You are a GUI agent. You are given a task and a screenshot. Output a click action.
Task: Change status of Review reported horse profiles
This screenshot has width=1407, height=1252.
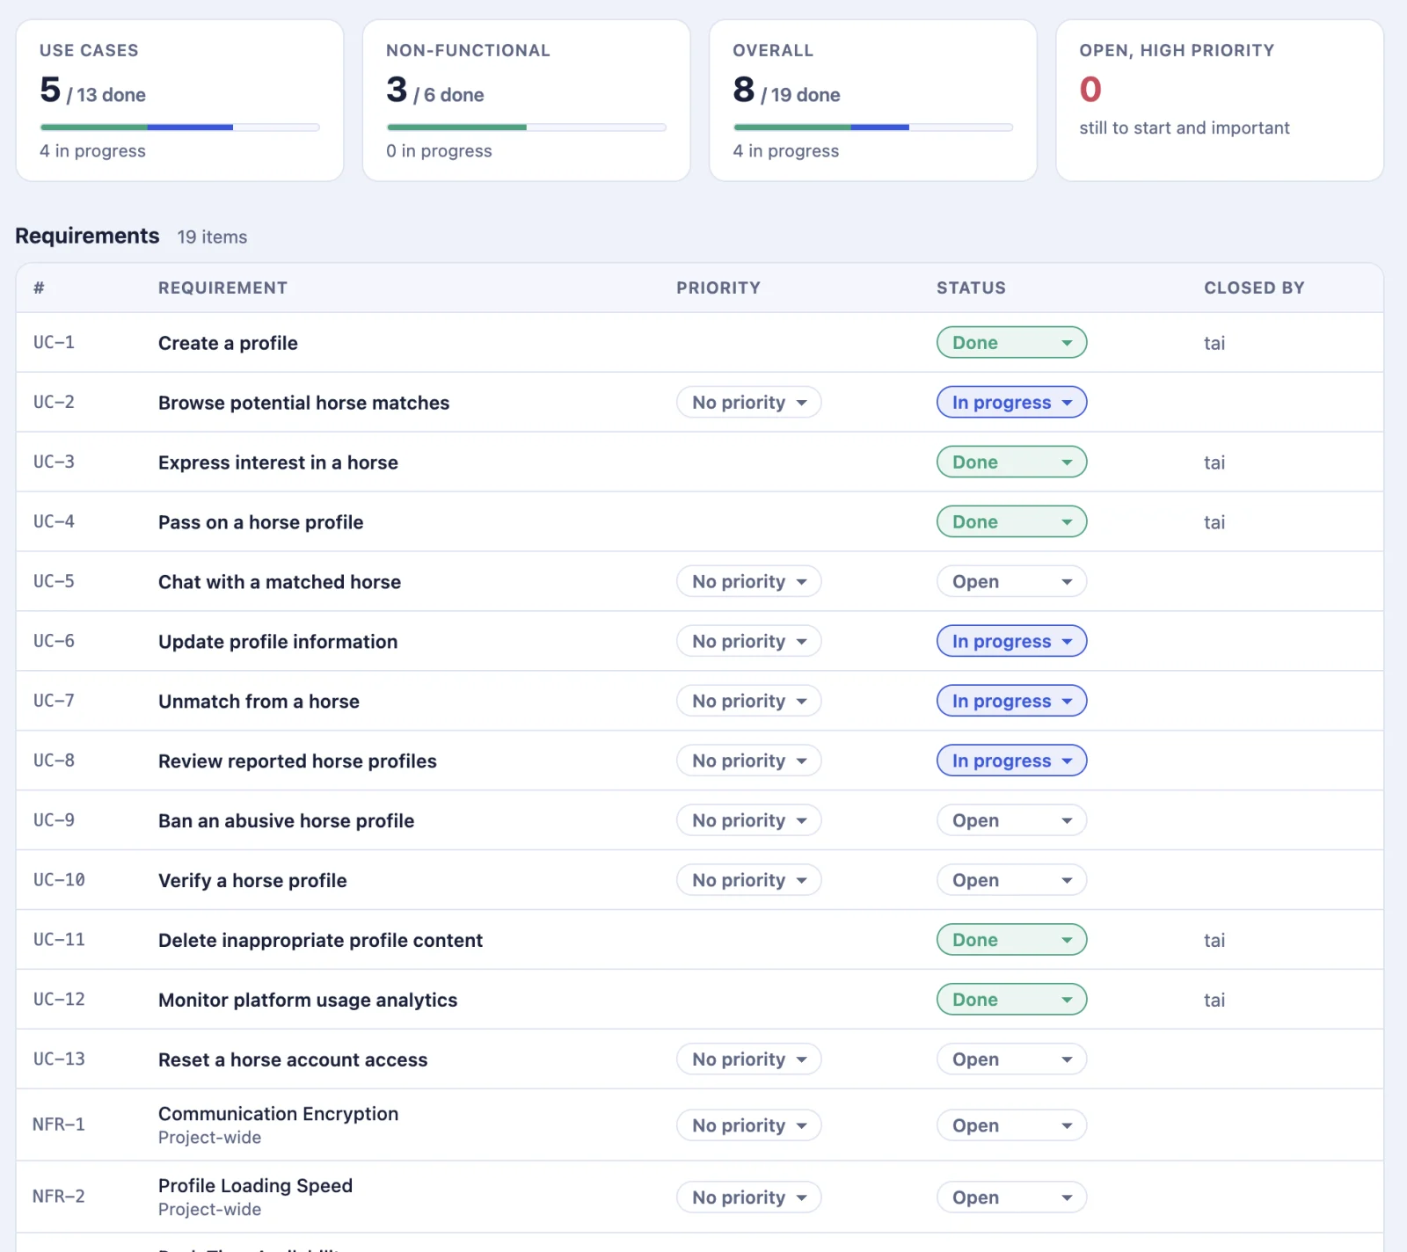(x=1011, y=761)
